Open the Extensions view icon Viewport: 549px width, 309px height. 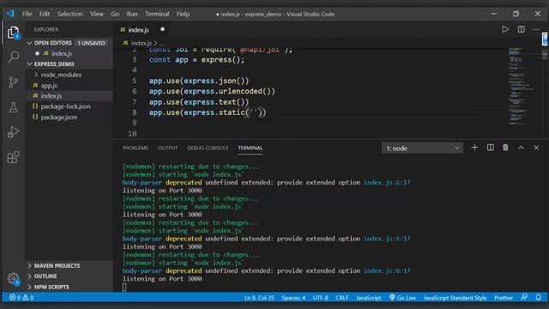tap(14, 157)
